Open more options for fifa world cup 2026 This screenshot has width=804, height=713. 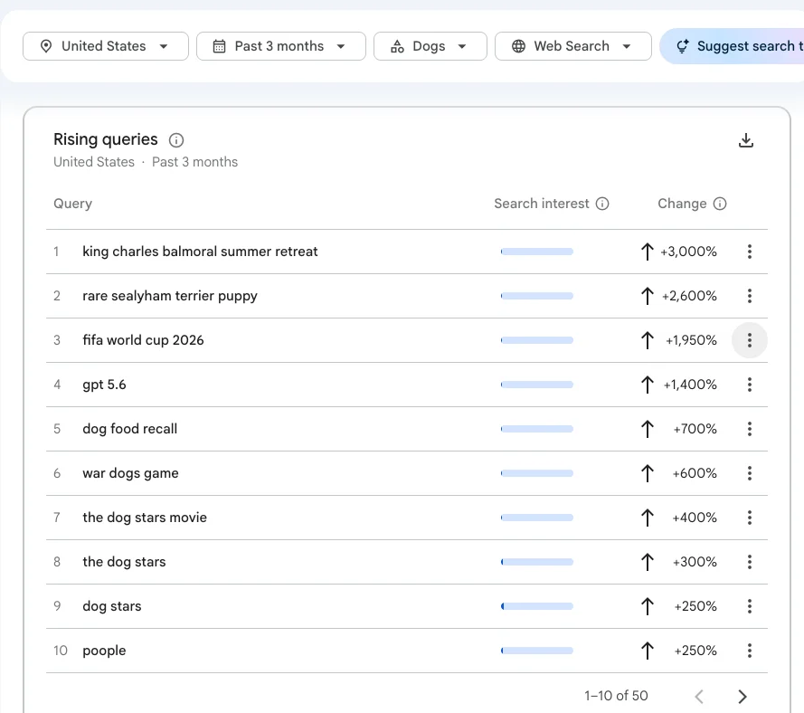point(749,340)
